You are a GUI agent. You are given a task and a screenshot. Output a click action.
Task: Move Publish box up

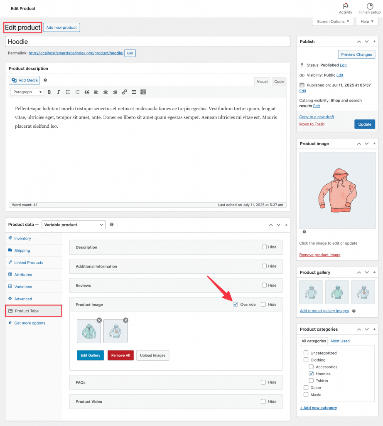pos(359,42)
